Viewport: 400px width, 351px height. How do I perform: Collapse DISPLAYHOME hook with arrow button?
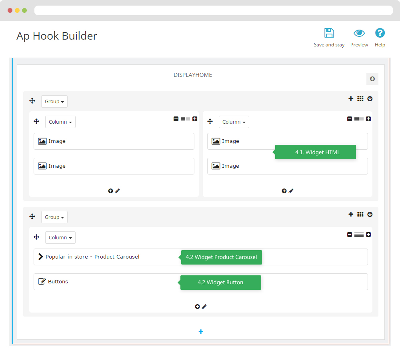(x=372, y=79)
